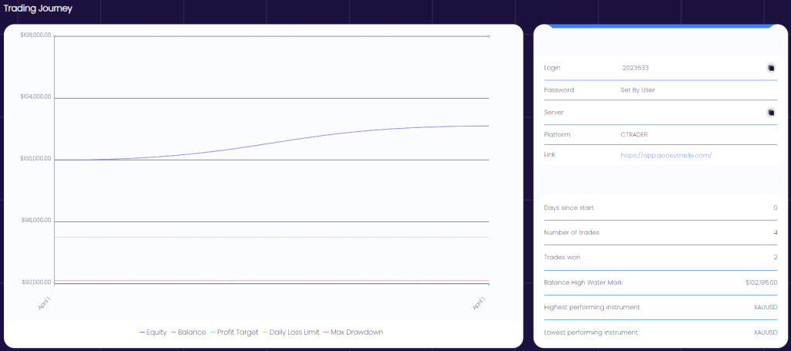Toggle Daily Loss Limit legend entry

pyautogui.click(x=290, y=332)
